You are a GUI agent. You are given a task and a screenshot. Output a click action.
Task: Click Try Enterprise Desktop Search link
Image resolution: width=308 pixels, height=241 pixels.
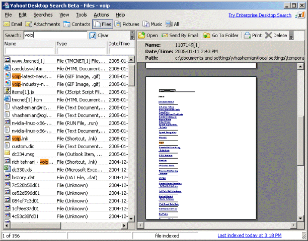[260, 15]
